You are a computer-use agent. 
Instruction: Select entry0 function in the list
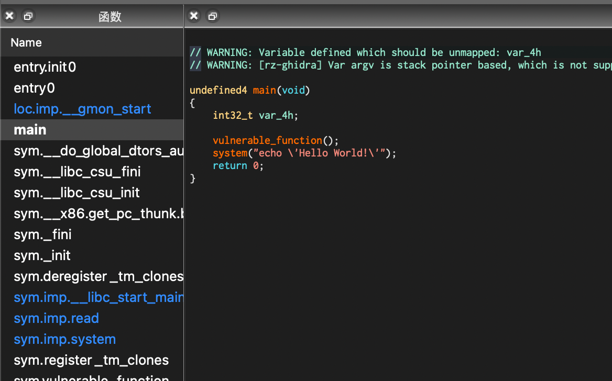tap(35, 88)
